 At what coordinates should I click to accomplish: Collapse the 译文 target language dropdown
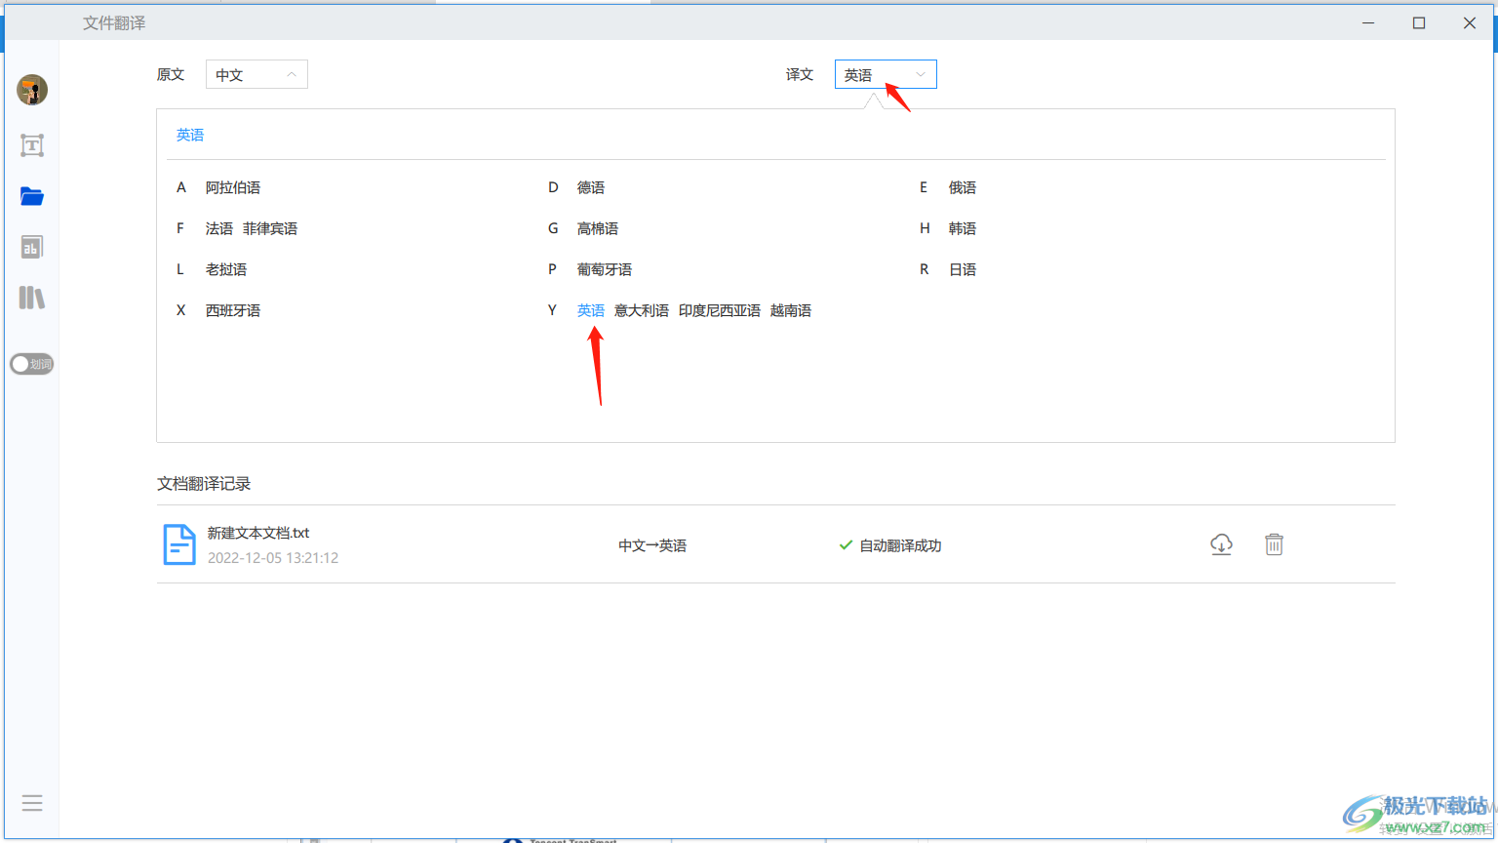point(886,75)
